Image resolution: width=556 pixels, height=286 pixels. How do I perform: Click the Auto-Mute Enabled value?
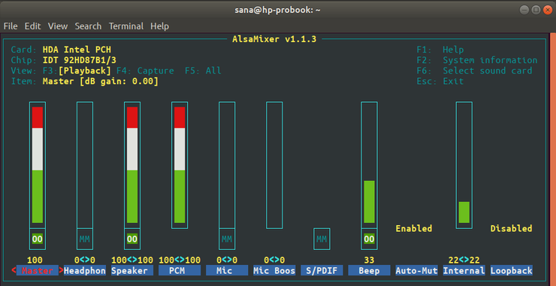(414, 229)
